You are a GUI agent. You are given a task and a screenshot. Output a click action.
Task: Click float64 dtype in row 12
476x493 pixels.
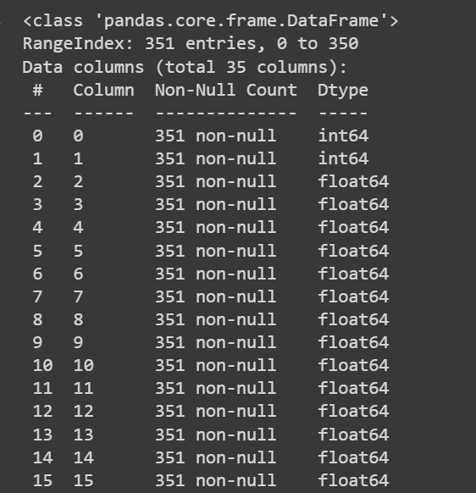[x=353, y=411]
